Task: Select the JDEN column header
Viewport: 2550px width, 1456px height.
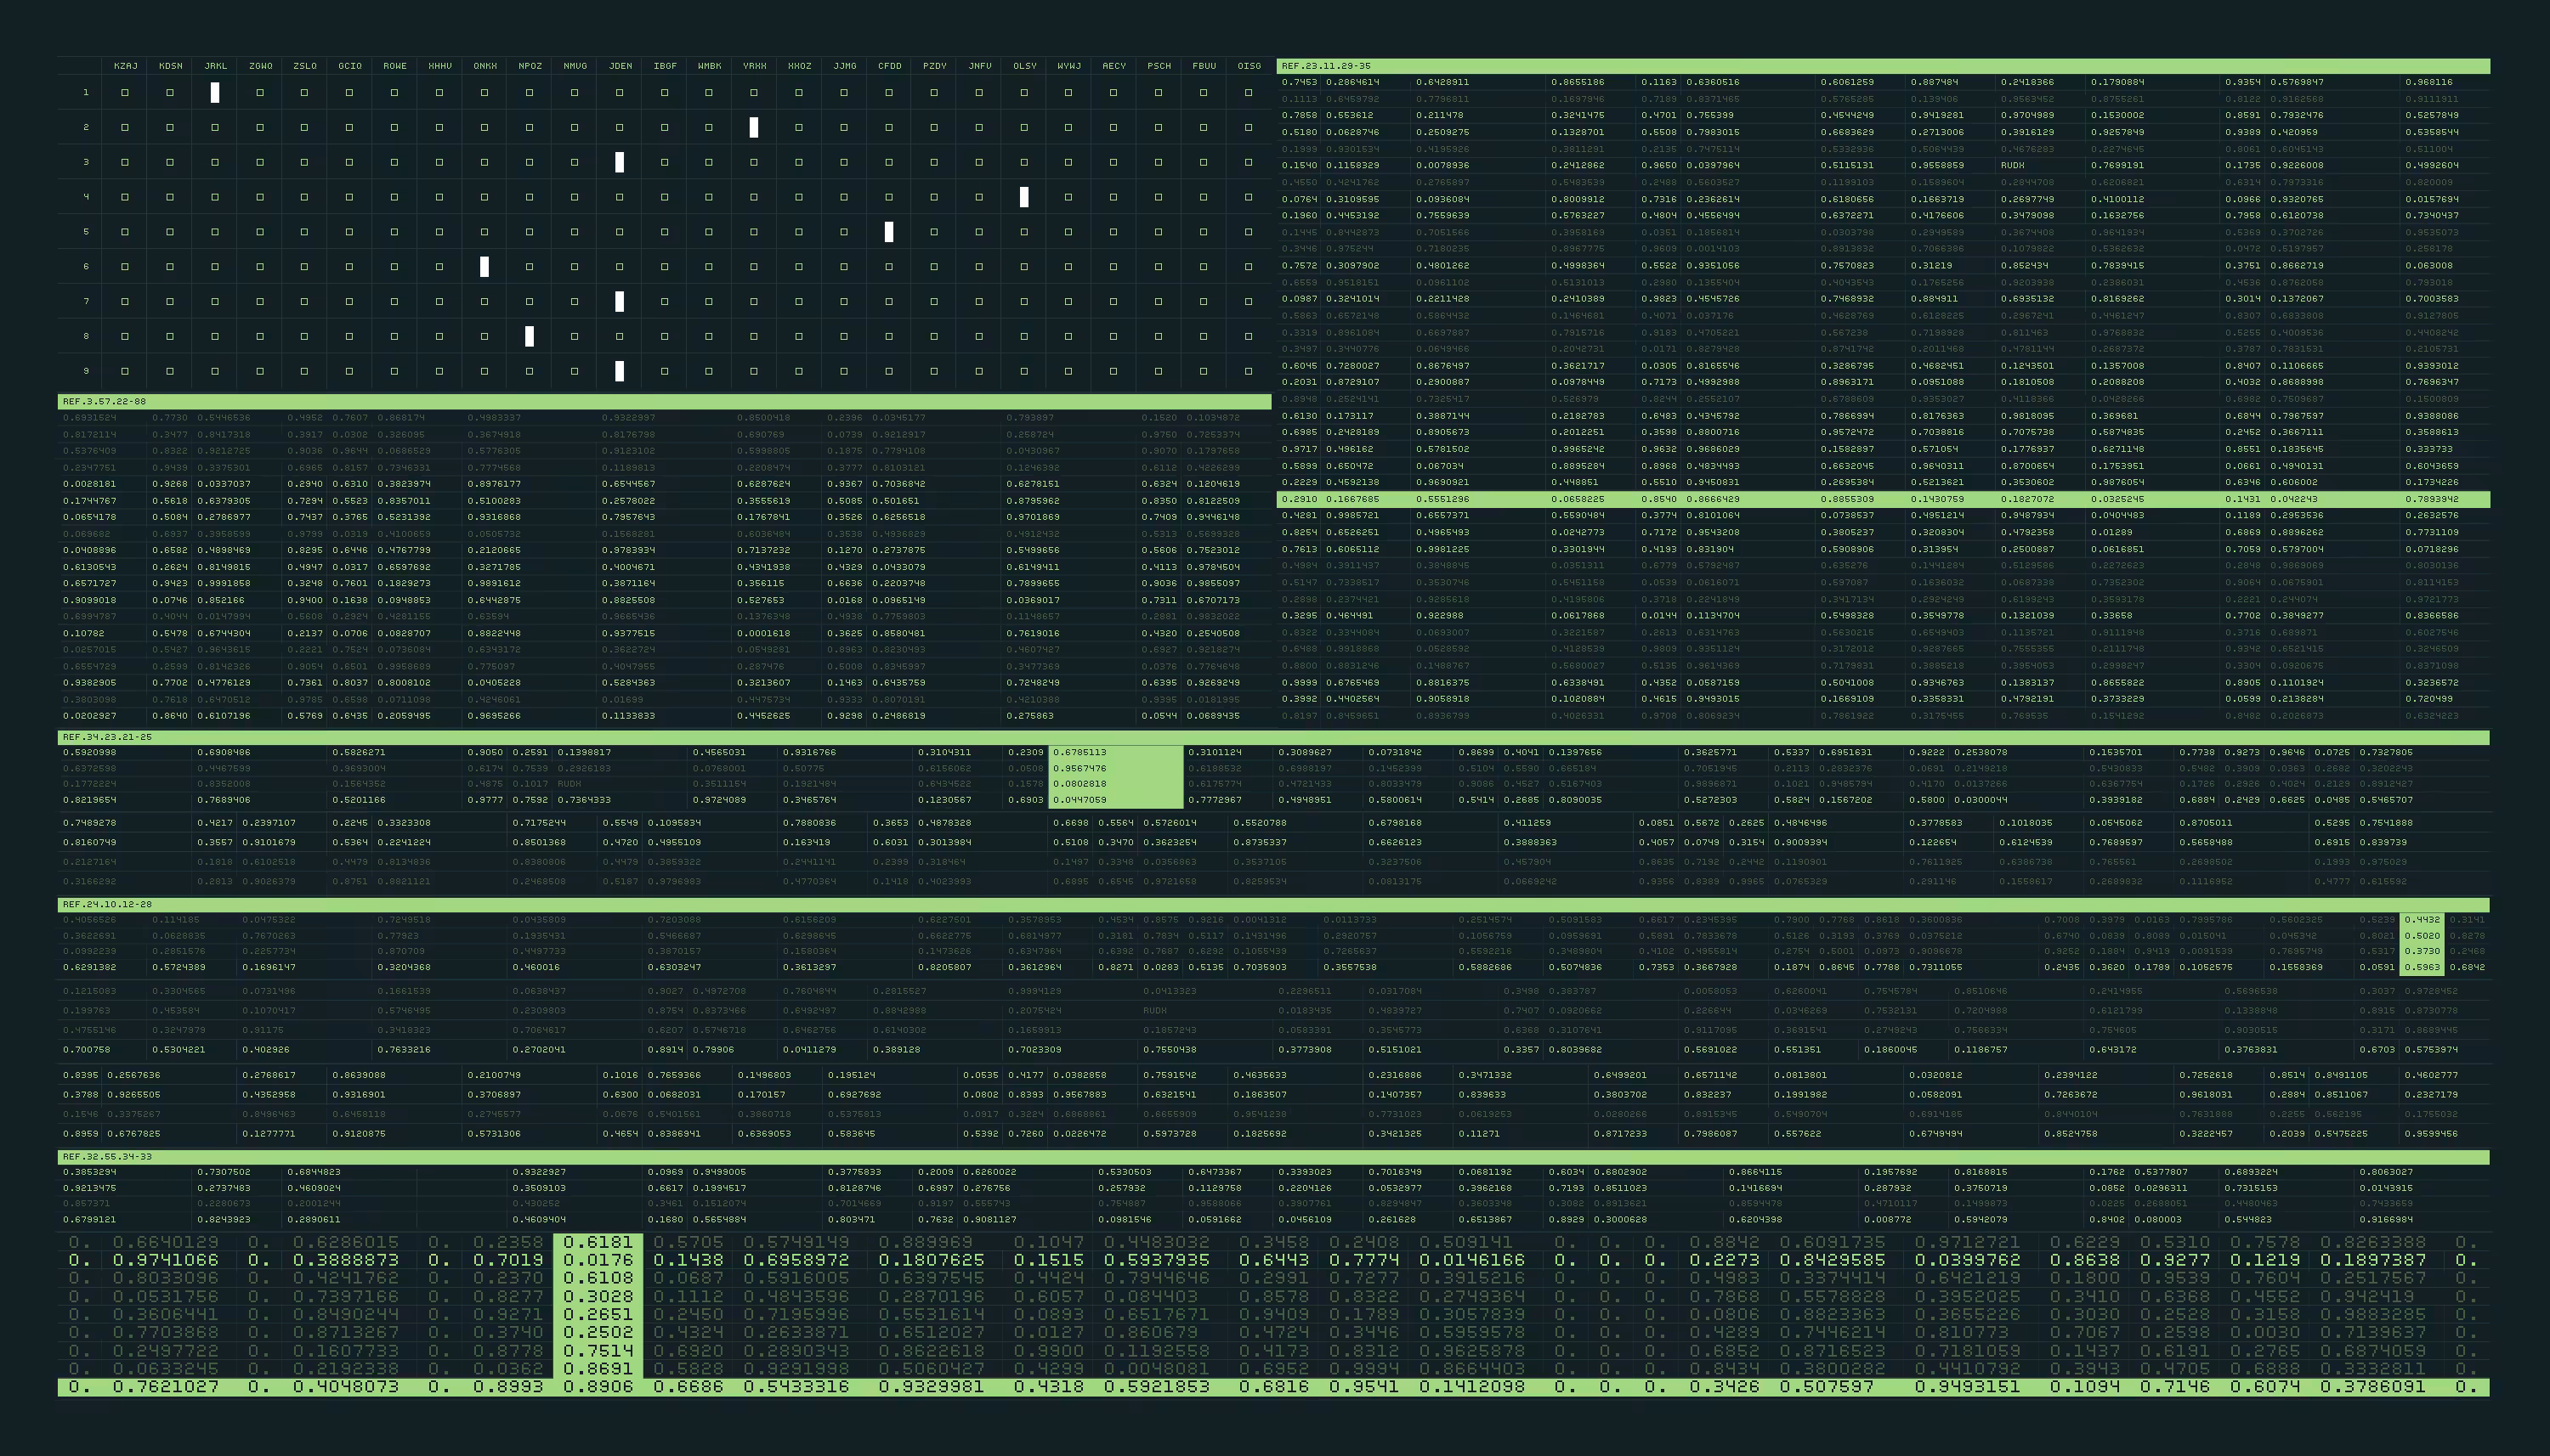Action: [620, 66]
